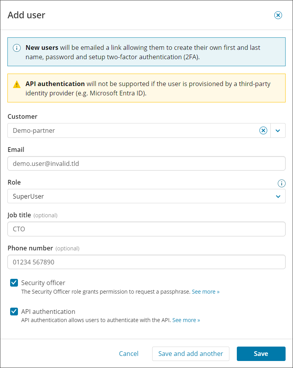Image resolution: width=293 pixels, height=368 pixels.
Task: Open the Role information icon
Action: (281, 183)
